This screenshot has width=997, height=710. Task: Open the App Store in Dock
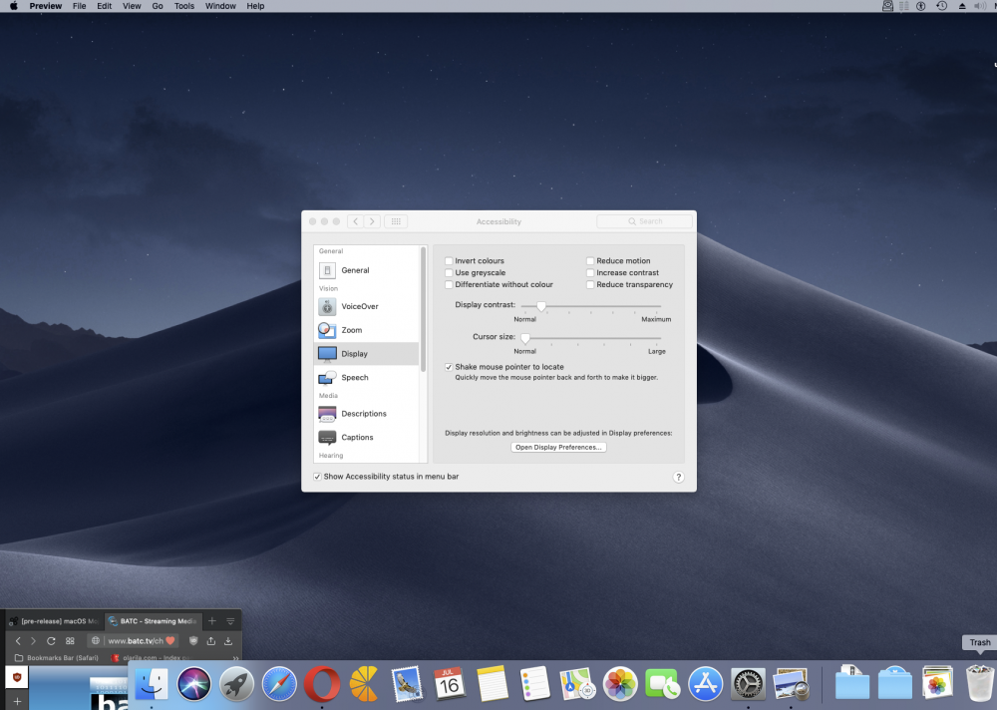[x=705, y=684]
